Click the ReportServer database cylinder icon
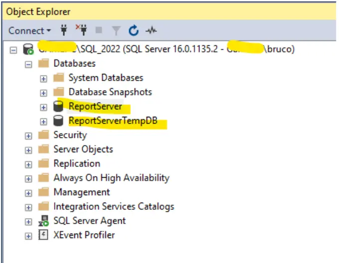This screenshot has width=339, height=263. [x=58, y=106]
